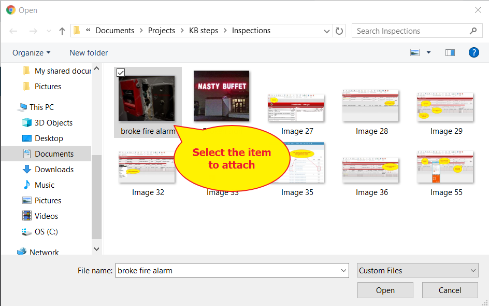Select the Image 27 thumbnail
The image size is (489, 306).
pos(296,108)
